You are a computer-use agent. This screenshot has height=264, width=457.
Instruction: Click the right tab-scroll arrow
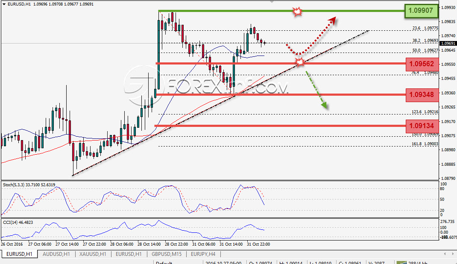click(x=453, y=254)
